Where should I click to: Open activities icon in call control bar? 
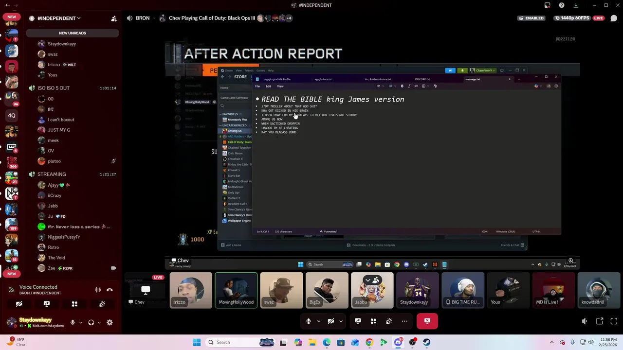[373, 321]
